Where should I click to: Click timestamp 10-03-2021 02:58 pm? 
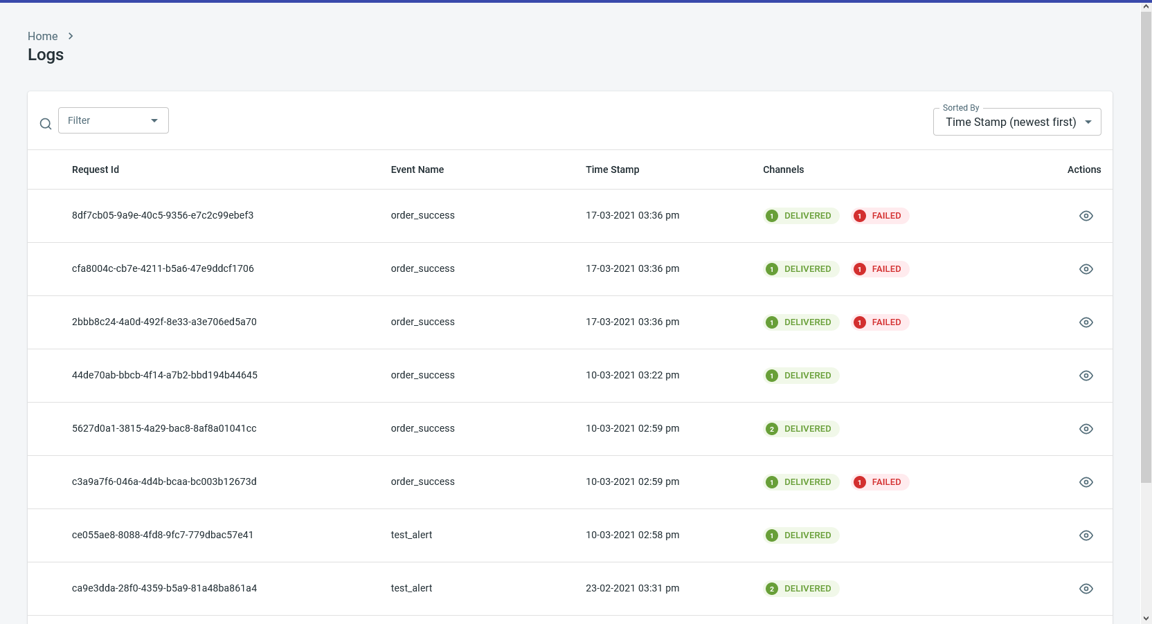point(633,535)
